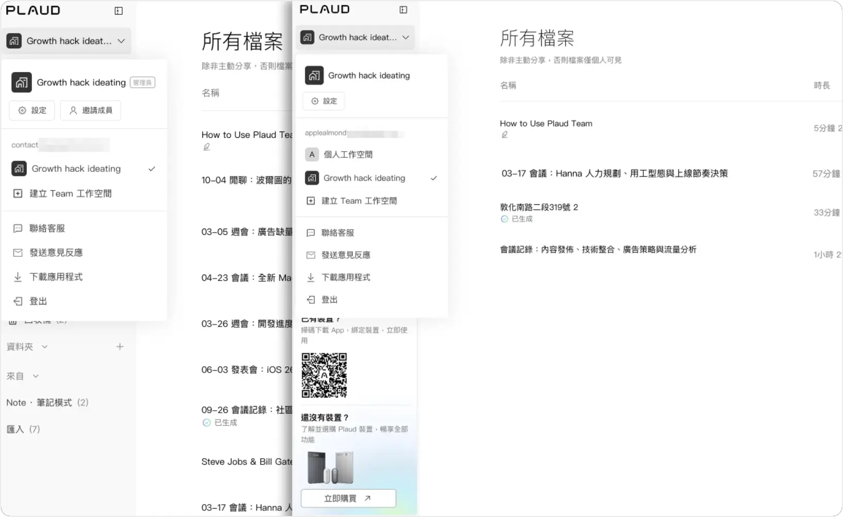Screen dimensions: 843x517
Task: Open workspace switcher dropdown in left window
Action: pyautogui.click(x=67, y=41)
